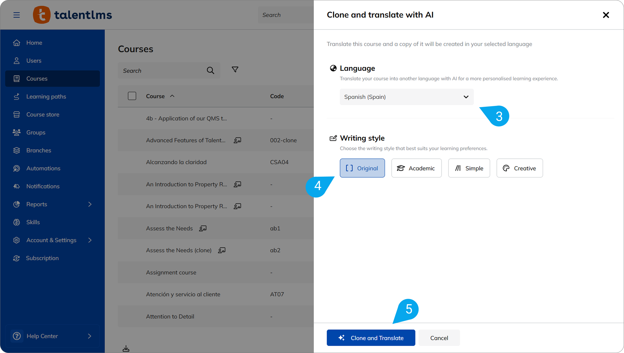Toggle the select-all courses checkbox
The width and height of the screenshot is (624, 353).
132,96
